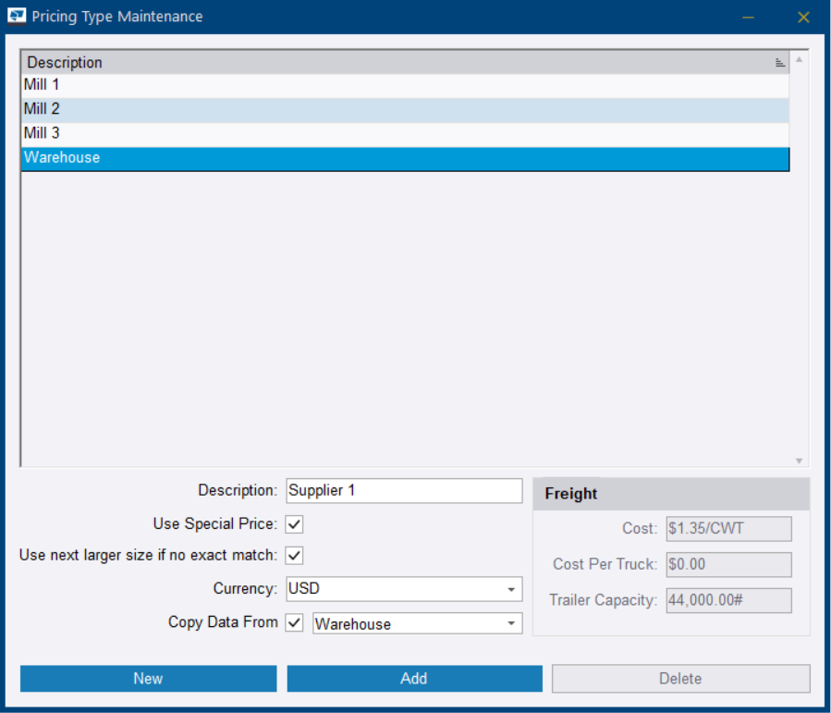Click the Add button
This screenshot has height=713, width=831.
click(x=414, y=679)
